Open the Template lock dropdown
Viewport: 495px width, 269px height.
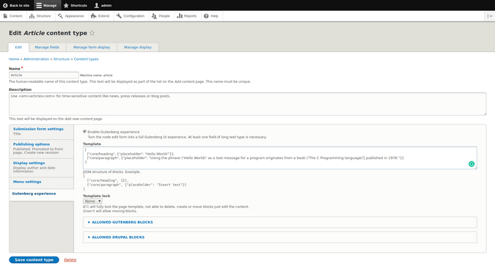click(92, 201)
